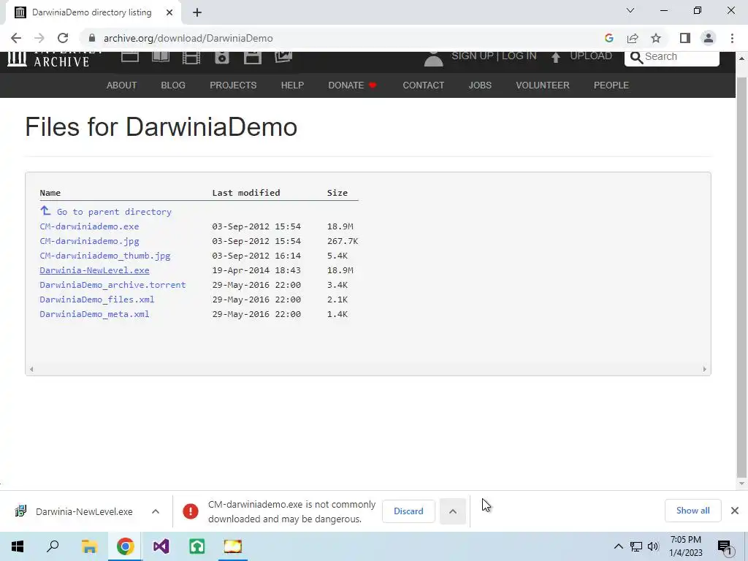Open the Web archive icon
This screenshot has height=561, width=748.
pyautogui.click(x=130, y=57)
